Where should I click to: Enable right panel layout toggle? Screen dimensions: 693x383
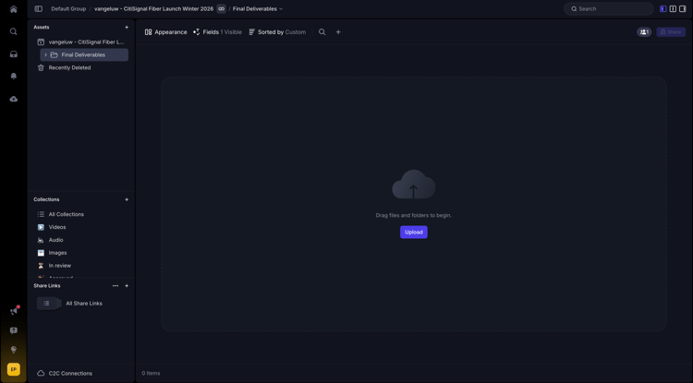click(x=683, y=9)
